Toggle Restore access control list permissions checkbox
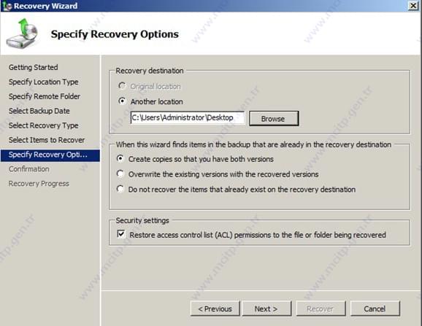 click(121, 234)
